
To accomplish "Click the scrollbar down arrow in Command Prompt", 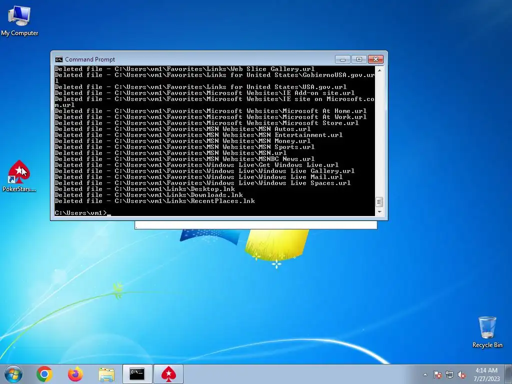I will pyautogui.click(x=379, y=211).
